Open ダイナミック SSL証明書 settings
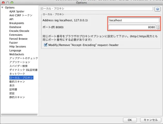The width and height of the screenshot is (163, 124). click(x=24, y=70)
